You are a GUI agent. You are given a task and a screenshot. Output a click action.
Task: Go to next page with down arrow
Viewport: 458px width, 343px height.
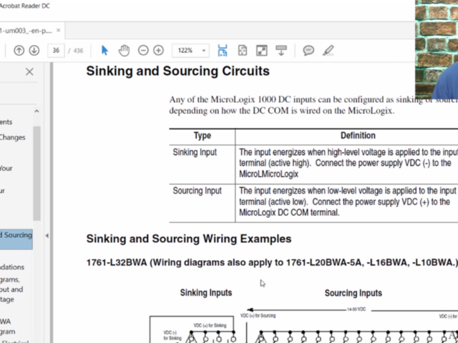34,51
